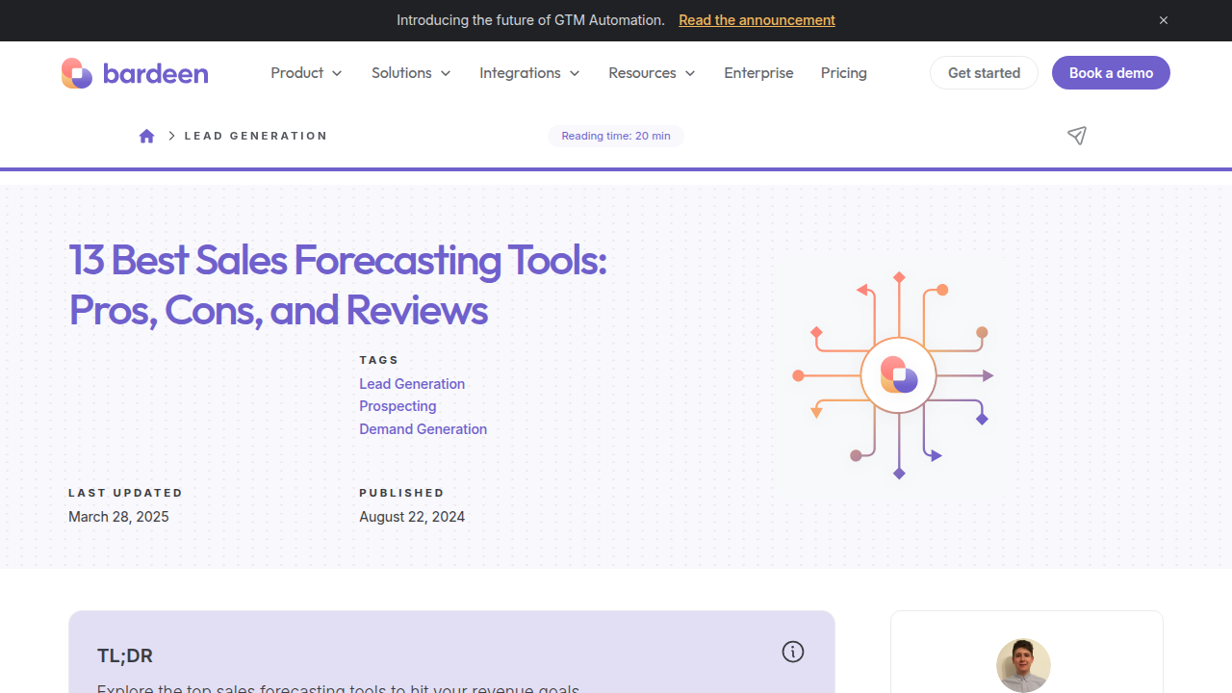Screen dimensions: 1232x693
Task: Click the Book a demo button
Action: click(x=1111, y=73)
